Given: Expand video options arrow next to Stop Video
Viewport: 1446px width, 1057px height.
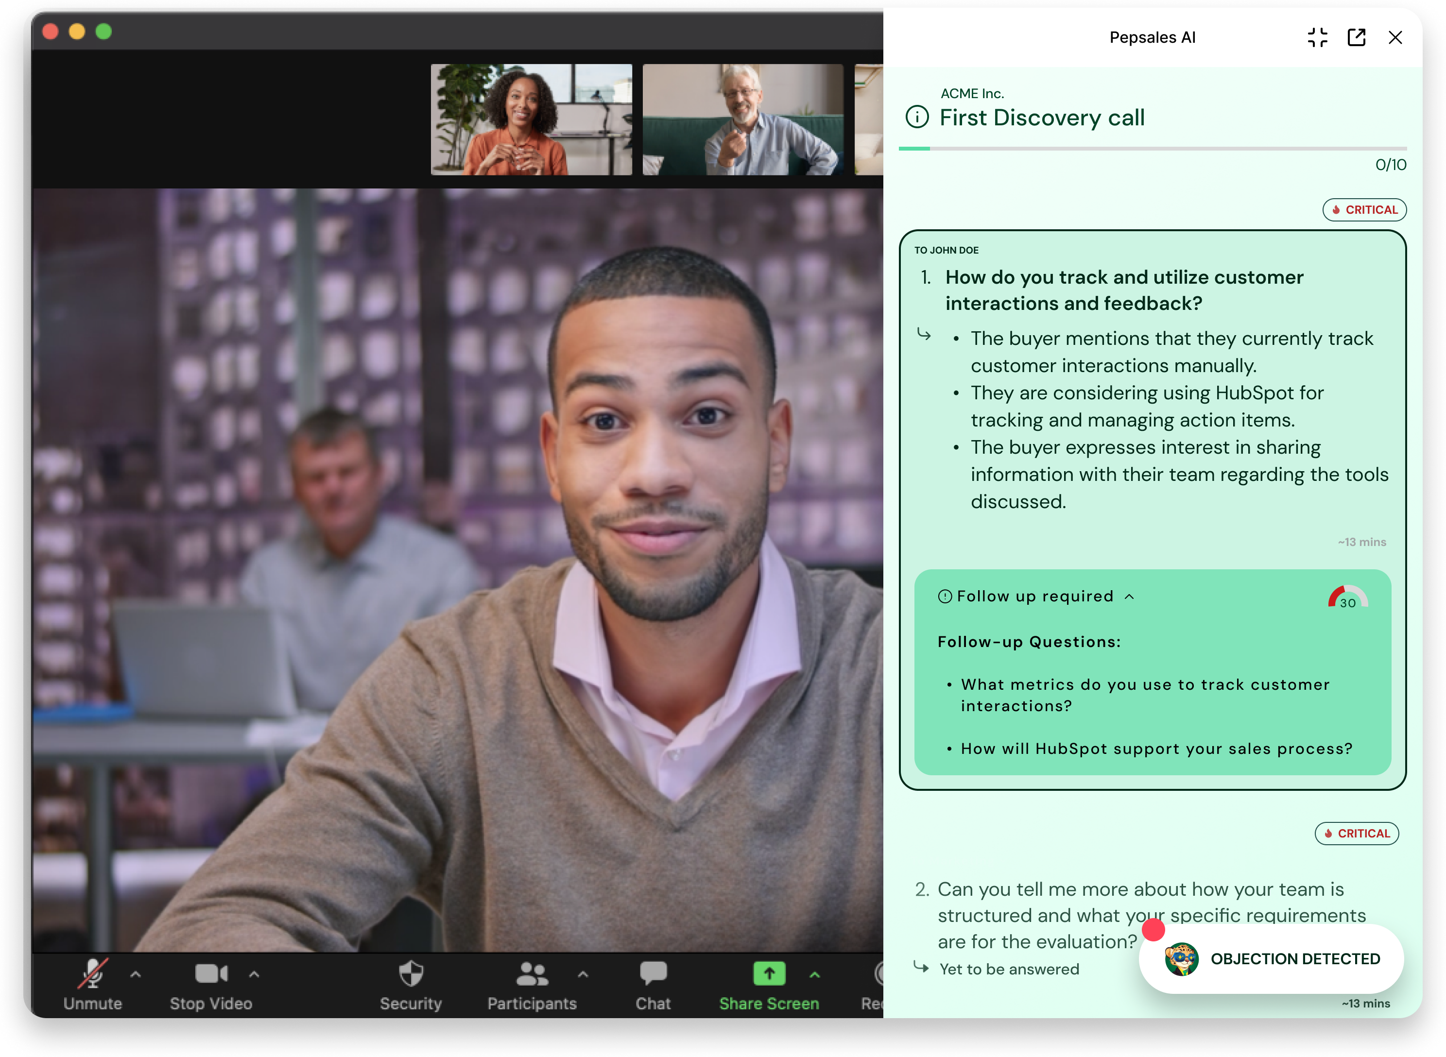Looking at the screenshot, I should (254, 974).
